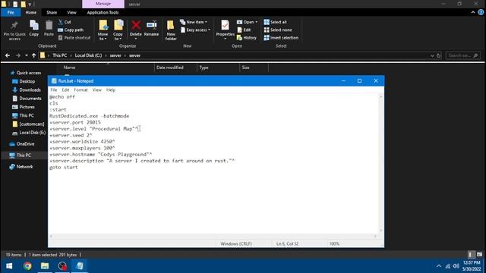Select Network in navigation pane
This screenshot has width=486, height=273.
tap(21, 167)
